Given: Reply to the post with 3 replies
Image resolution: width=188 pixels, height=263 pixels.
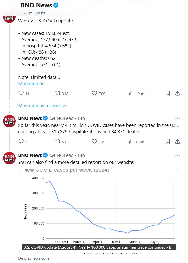Looking at the screenshot, I should click(21, 142).
